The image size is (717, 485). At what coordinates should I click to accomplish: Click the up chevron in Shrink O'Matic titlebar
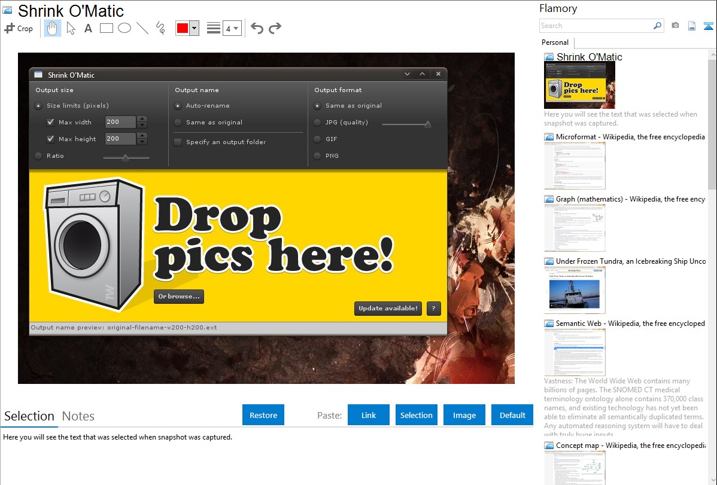(x=423, y=74)
